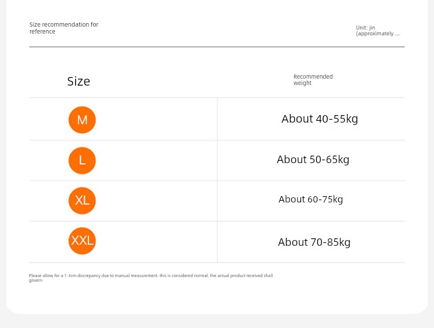Image resolution: width=434 pixels, height=328 pixels.
Task: Click the word 'govern' in the footnote
Action: click(x=36, y=281)
